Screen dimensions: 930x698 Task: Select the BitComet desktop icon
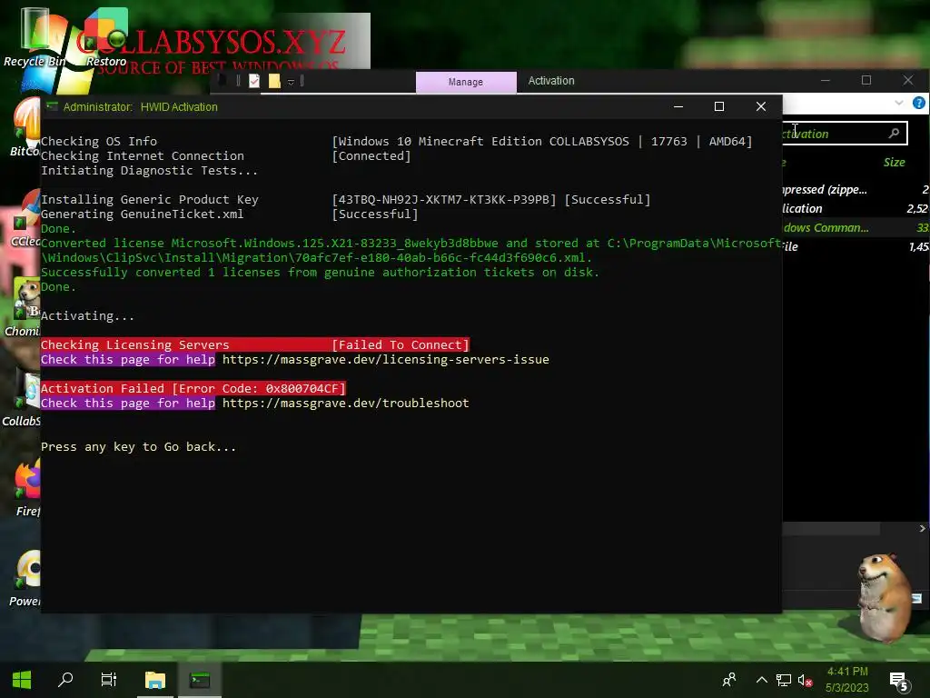[x=25, y=127]
